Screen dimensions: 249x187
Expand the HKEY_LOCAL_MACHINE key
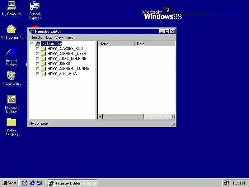38,59
